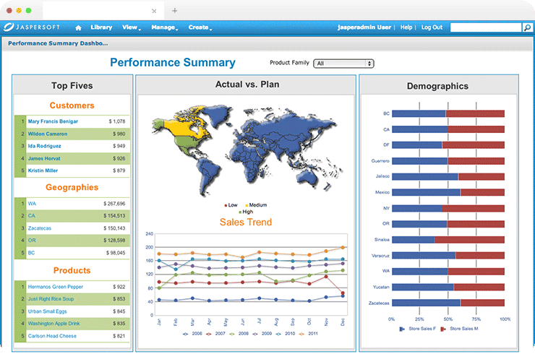Toggle the 2011 series legend marker
This screenshot has height=354, width=535.
[301, 334]
